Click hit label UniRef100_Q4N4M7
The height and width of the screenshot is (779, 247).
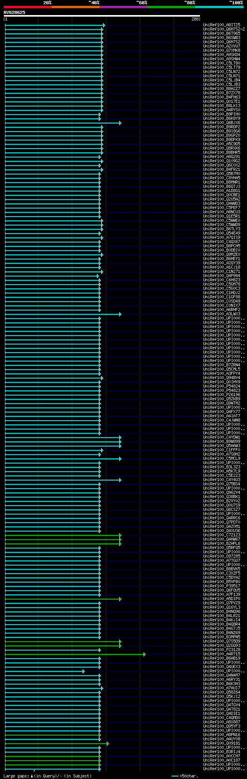[x=222, y=675]
